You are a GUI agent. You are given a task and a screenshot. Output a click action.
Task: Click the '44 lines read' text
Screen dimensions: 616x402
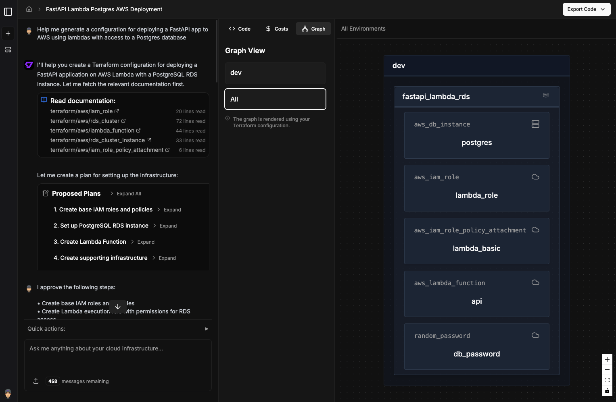click(190, 131)
